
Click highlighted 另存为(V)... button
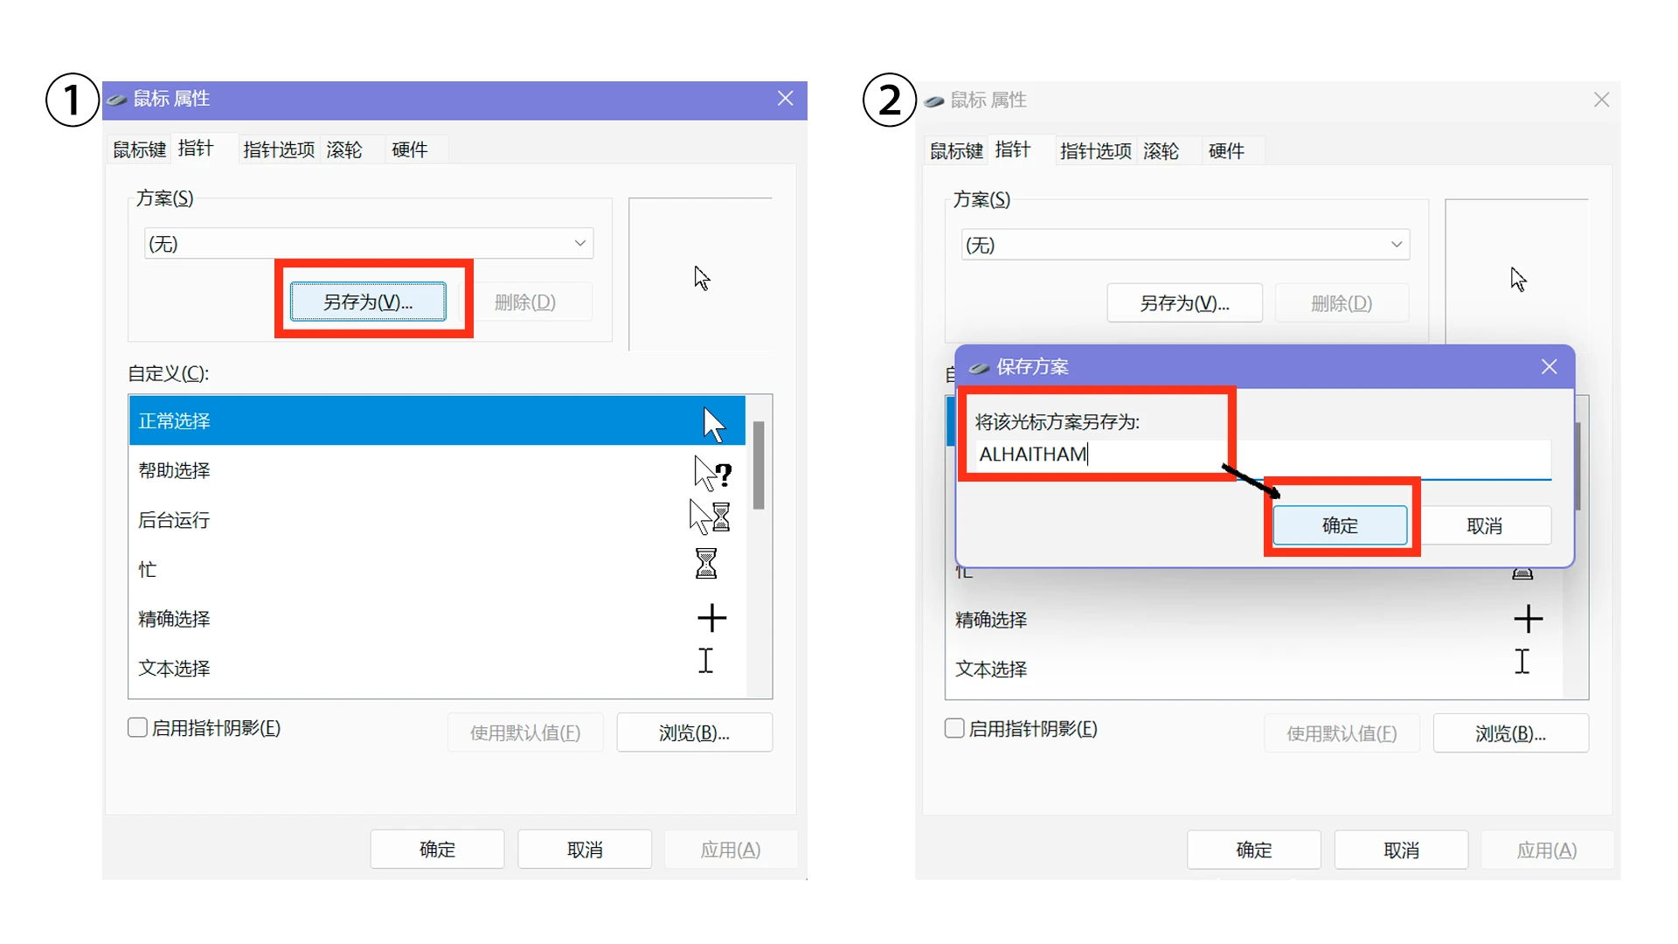(368, 302)
